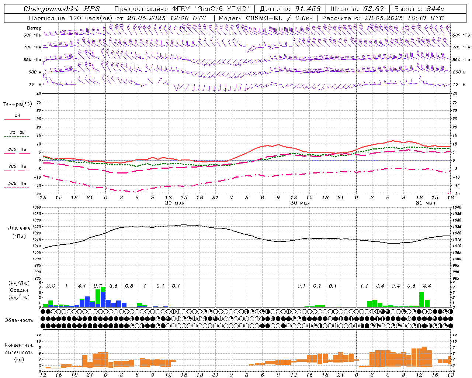Viewport: 472px width, 378px height.
Task: Click the '0.4' precipitation total value
Action: (x=396, y=286)
